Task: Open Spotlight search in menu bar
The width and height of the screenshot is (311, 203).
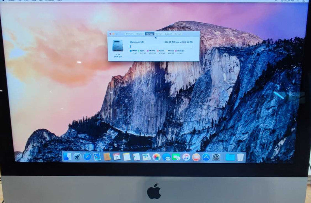Action: 298,1
